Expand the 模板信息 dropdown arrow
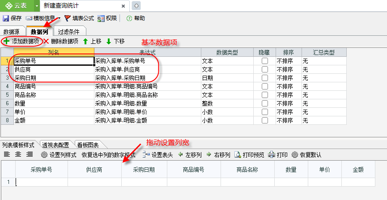This screenshot has width=387, height=200. [x=59, y=18]
